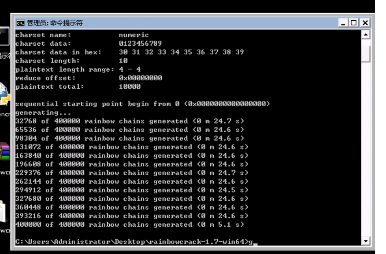The height and width of the screenshot is (254, 386).
Task: Click the 'charset length:' line
Action: (71, 61)
